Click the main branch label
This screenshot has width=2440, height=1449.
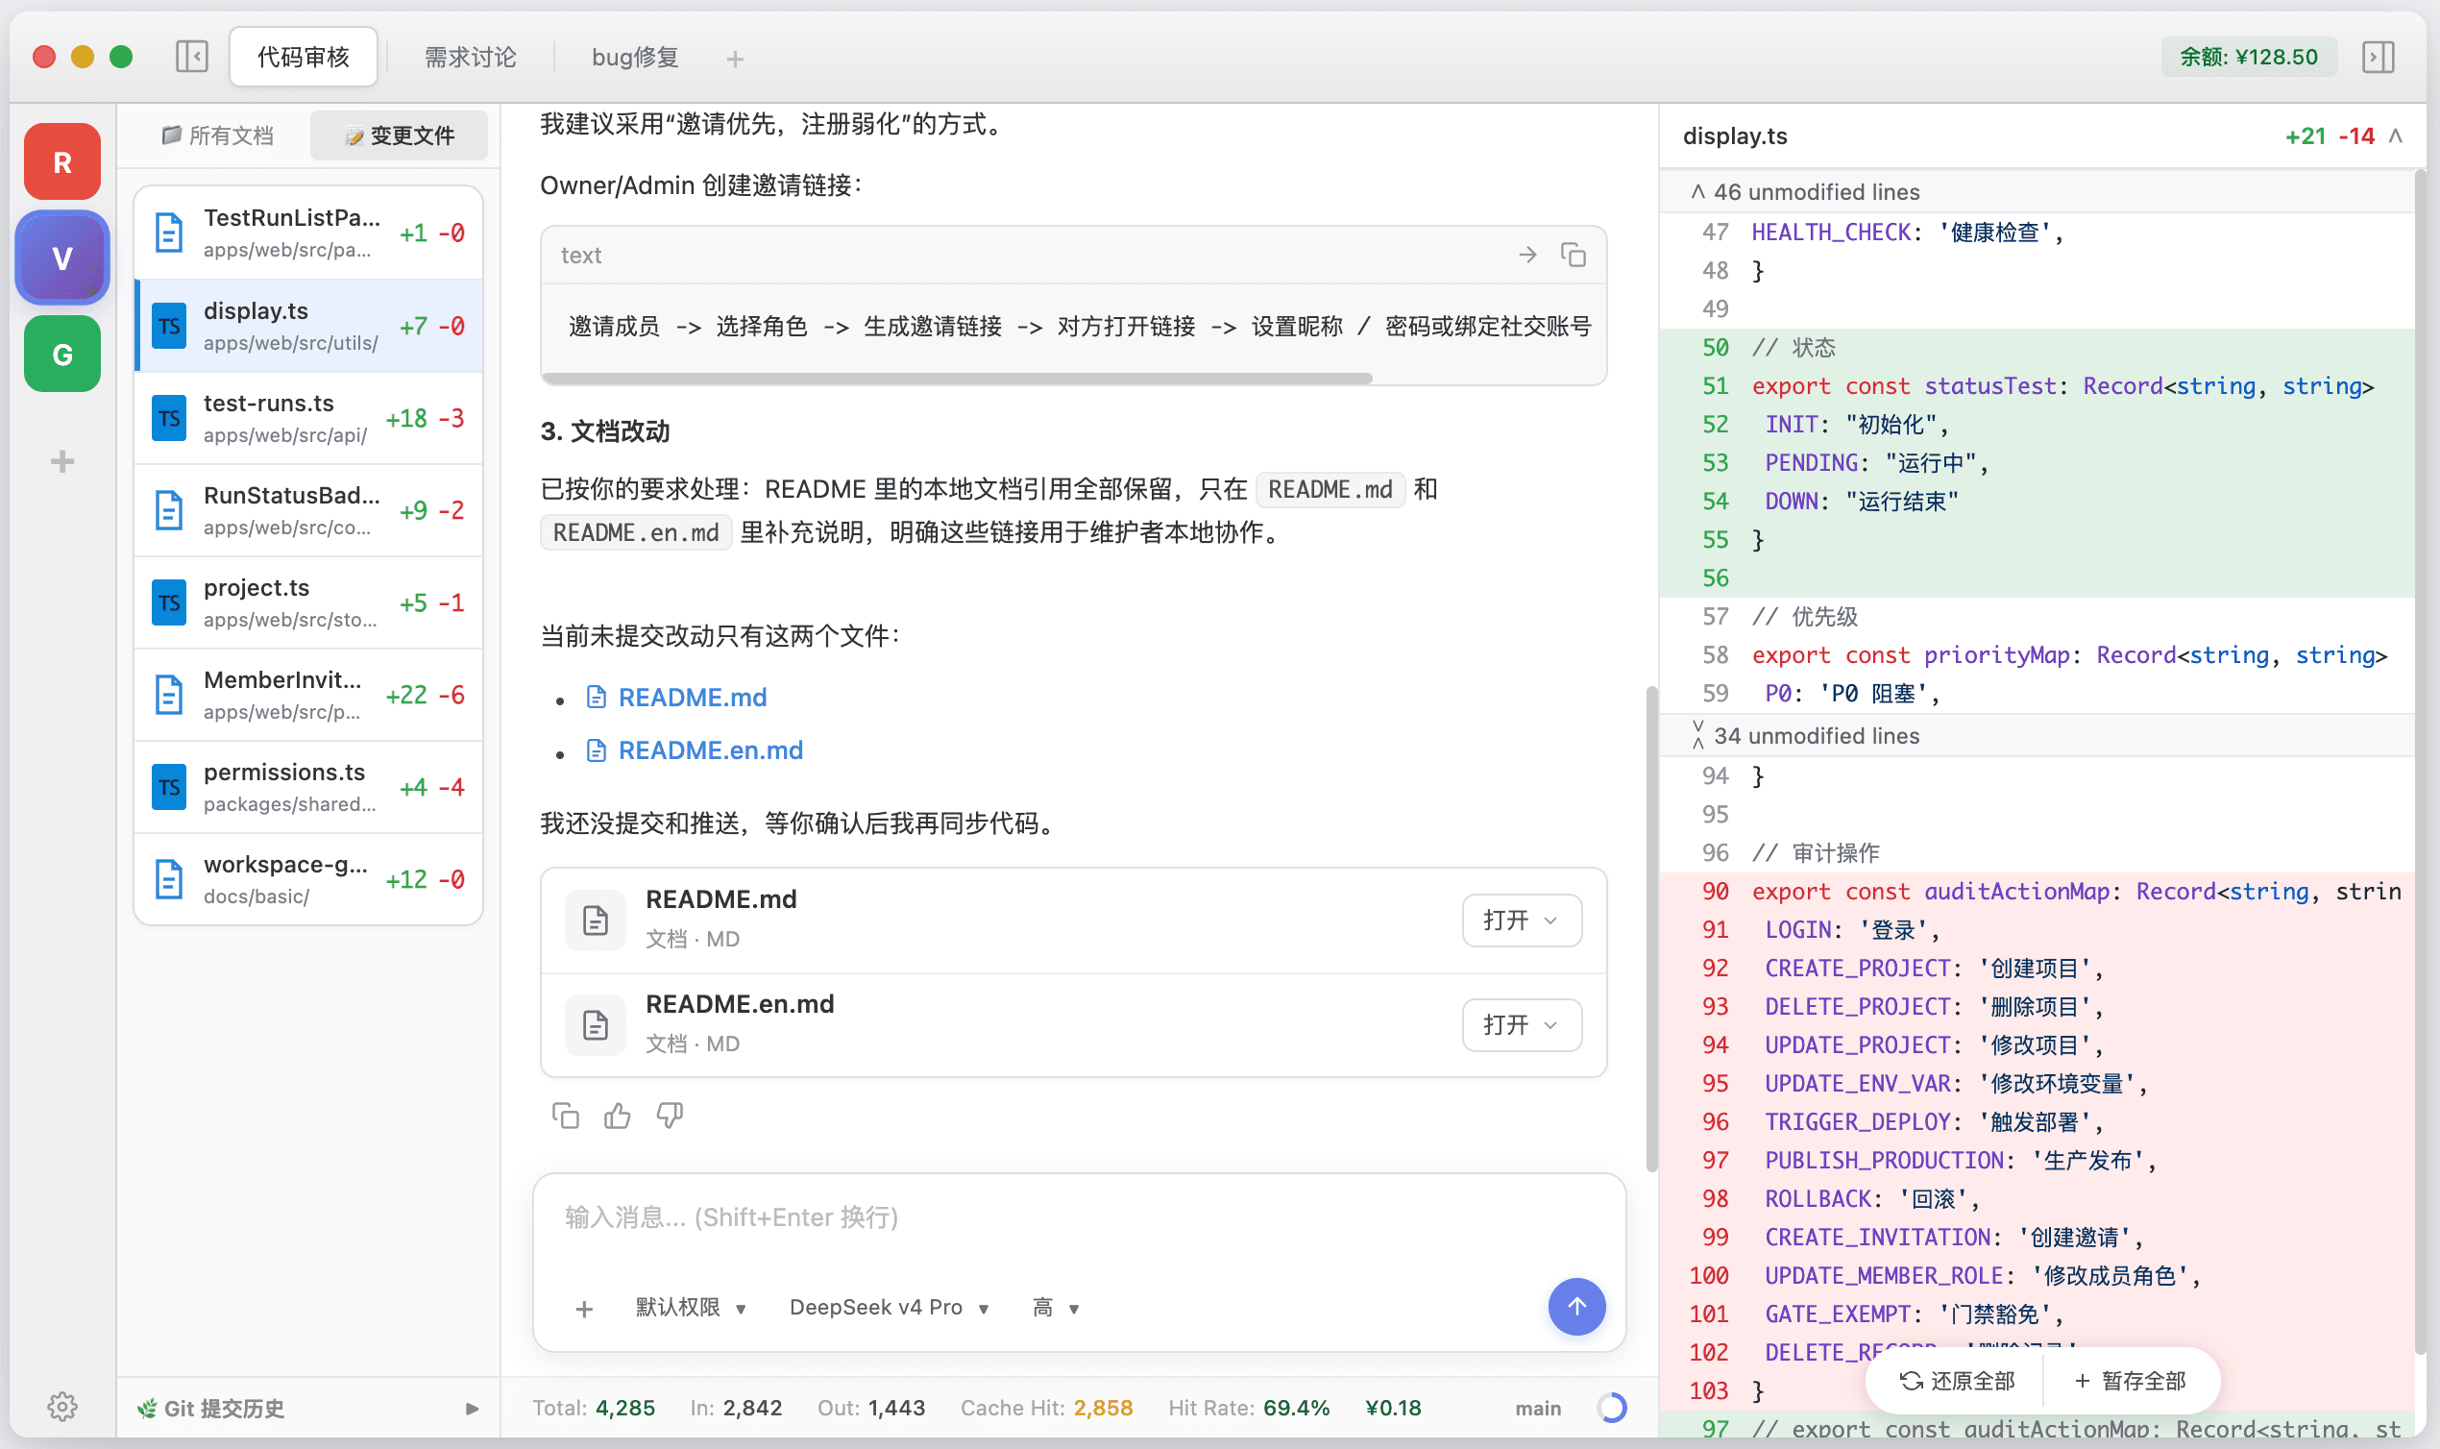coord(1537,1407)
